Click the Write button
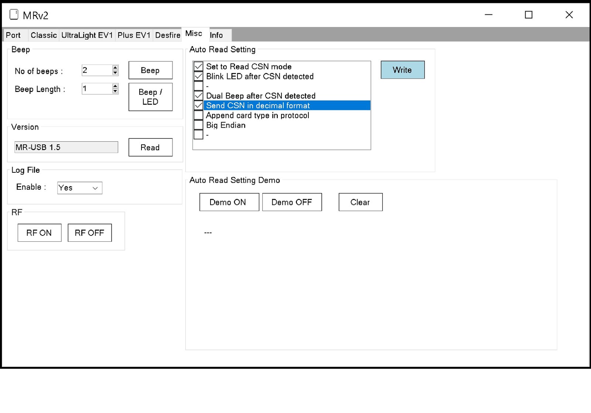Viewport: 591px width, 413px height. [x=403, y=70]
